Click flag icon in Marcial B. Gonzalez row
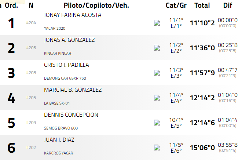This screenshot has height=160, width=242. 157,98
